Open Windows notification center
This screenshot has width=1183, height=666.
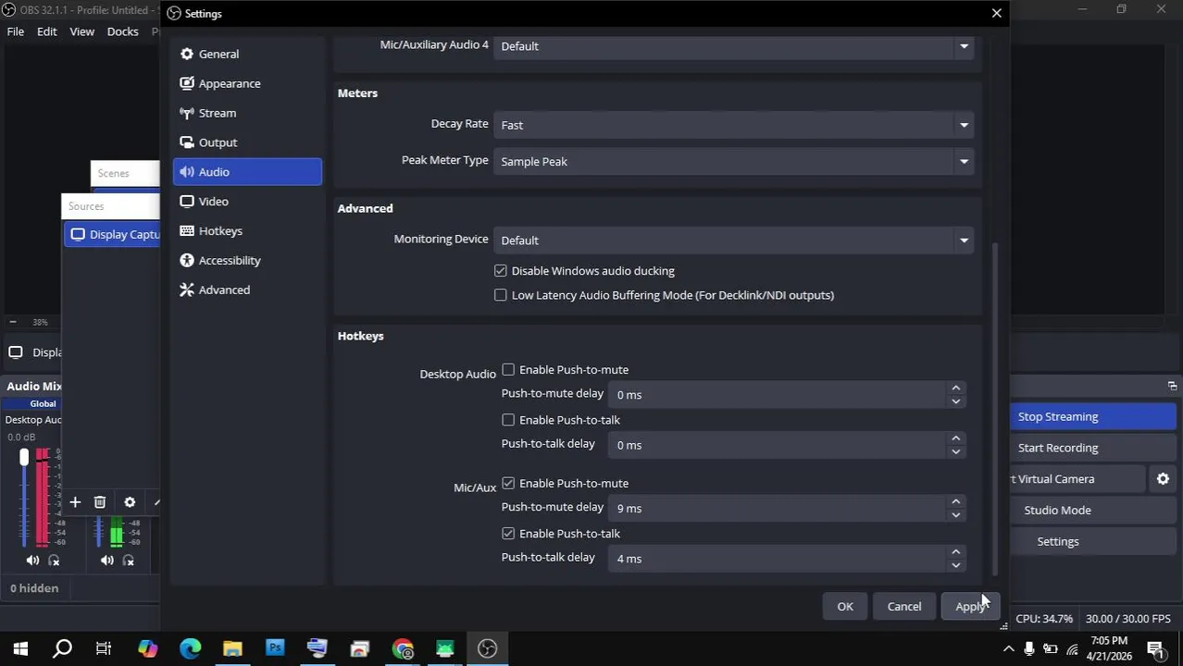1155,649
